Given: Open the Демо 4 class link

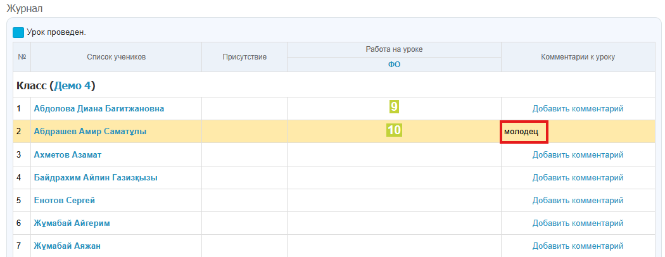Looking at the screenshot, I should coord(72,85).
